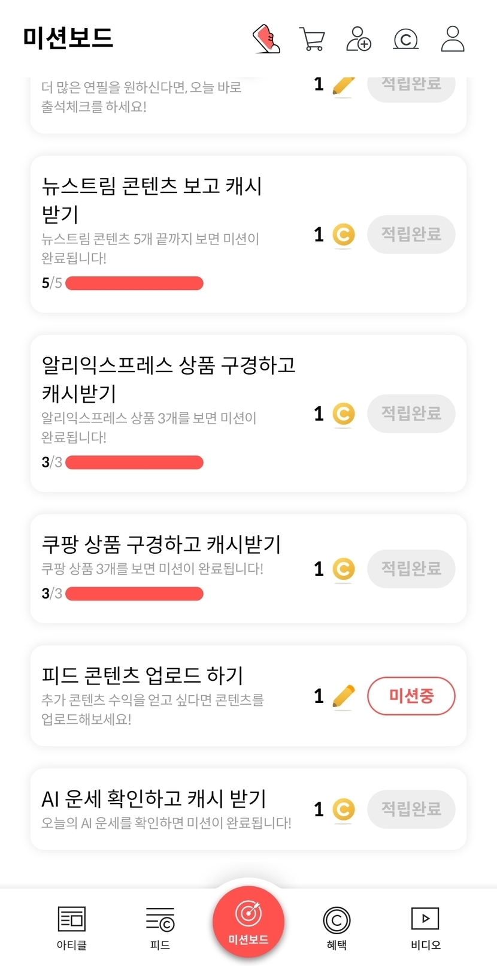Tap 적립완료 on the AI 운세 mission
Viewport: 497px width, 966px height.
[411, 810]
